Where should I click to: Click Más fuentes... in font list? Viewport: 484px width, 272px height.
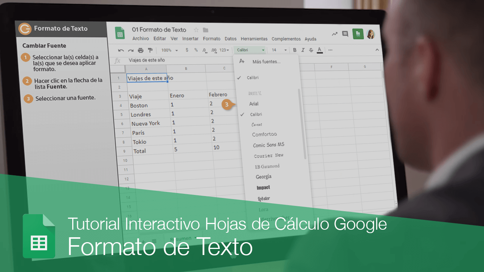(266, 62)
